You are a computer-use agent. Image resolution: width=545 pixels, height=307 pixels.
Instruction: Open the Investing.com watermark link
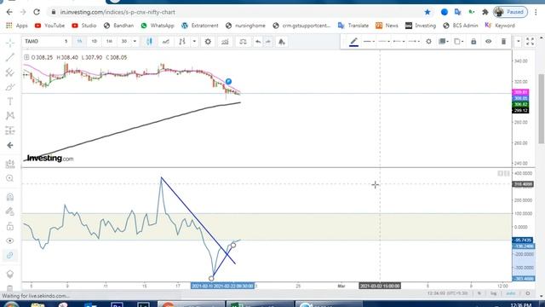[49, 159]
